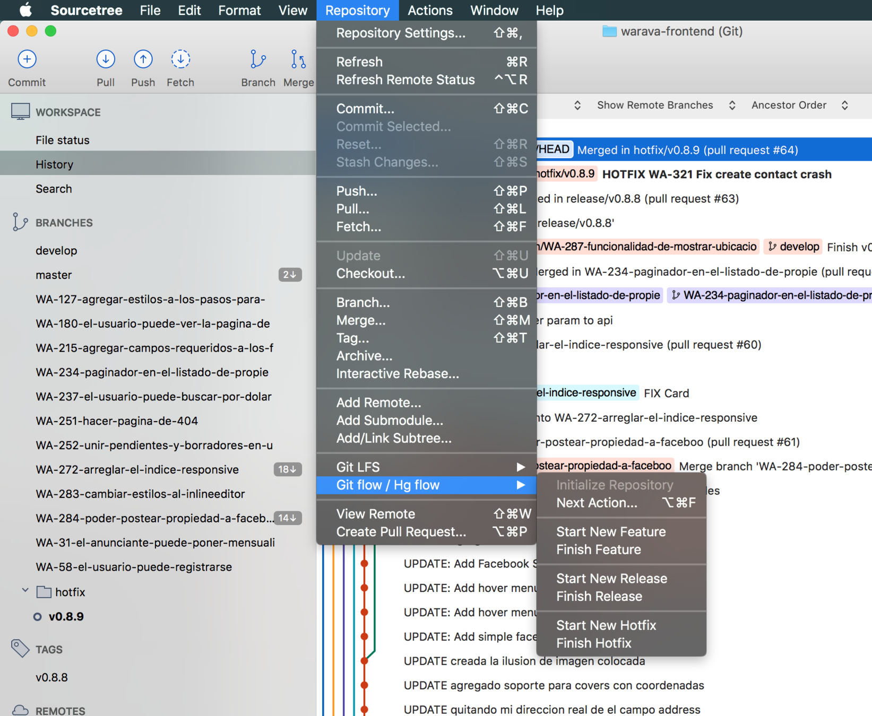Viewport: 872px width, 716px height.
Task: Select commit 'UPDATE creada la ilusion de imagen colocada'
Action: [524, 661]
